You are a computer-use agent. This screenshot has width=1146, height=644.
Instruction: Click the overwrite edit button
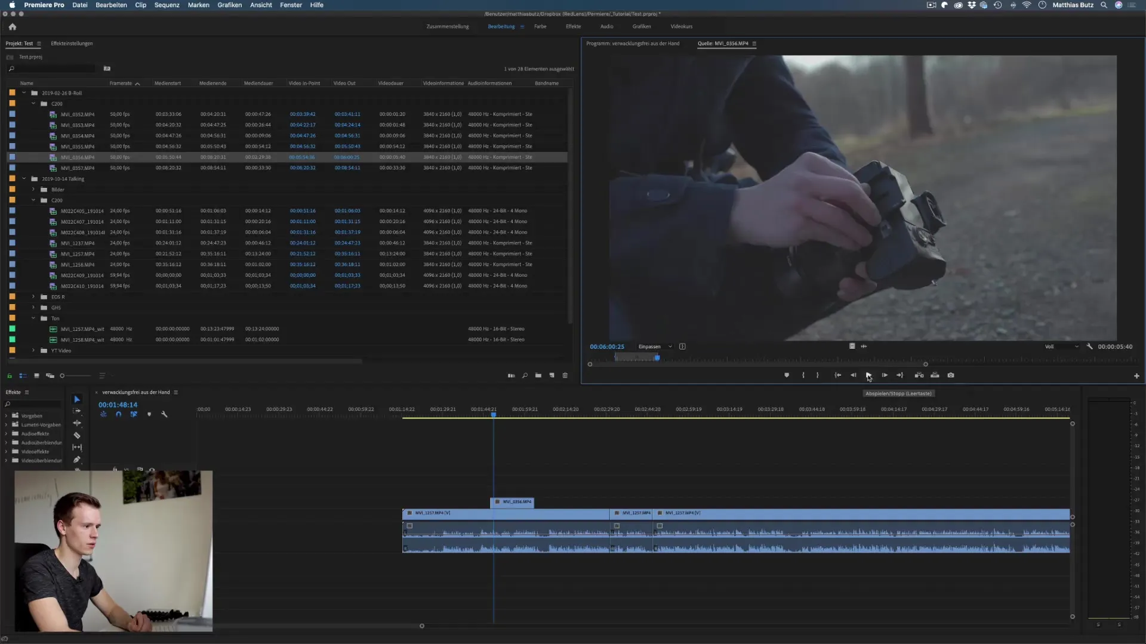pyautogui.click(x=935, y=375)
